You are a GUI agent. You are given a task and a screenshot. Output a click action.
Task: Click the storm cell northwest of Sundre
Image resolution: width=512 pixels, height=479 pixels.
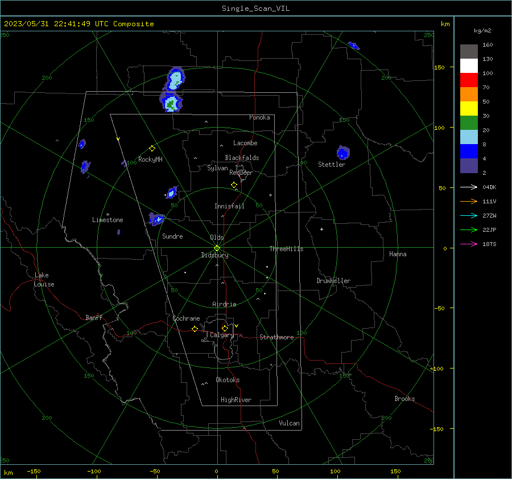coord(156,219)
